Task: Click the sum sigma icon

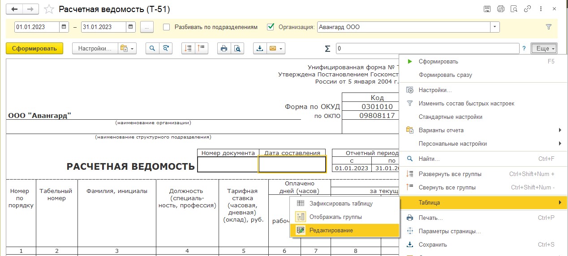Action: (x=327, y=48)
